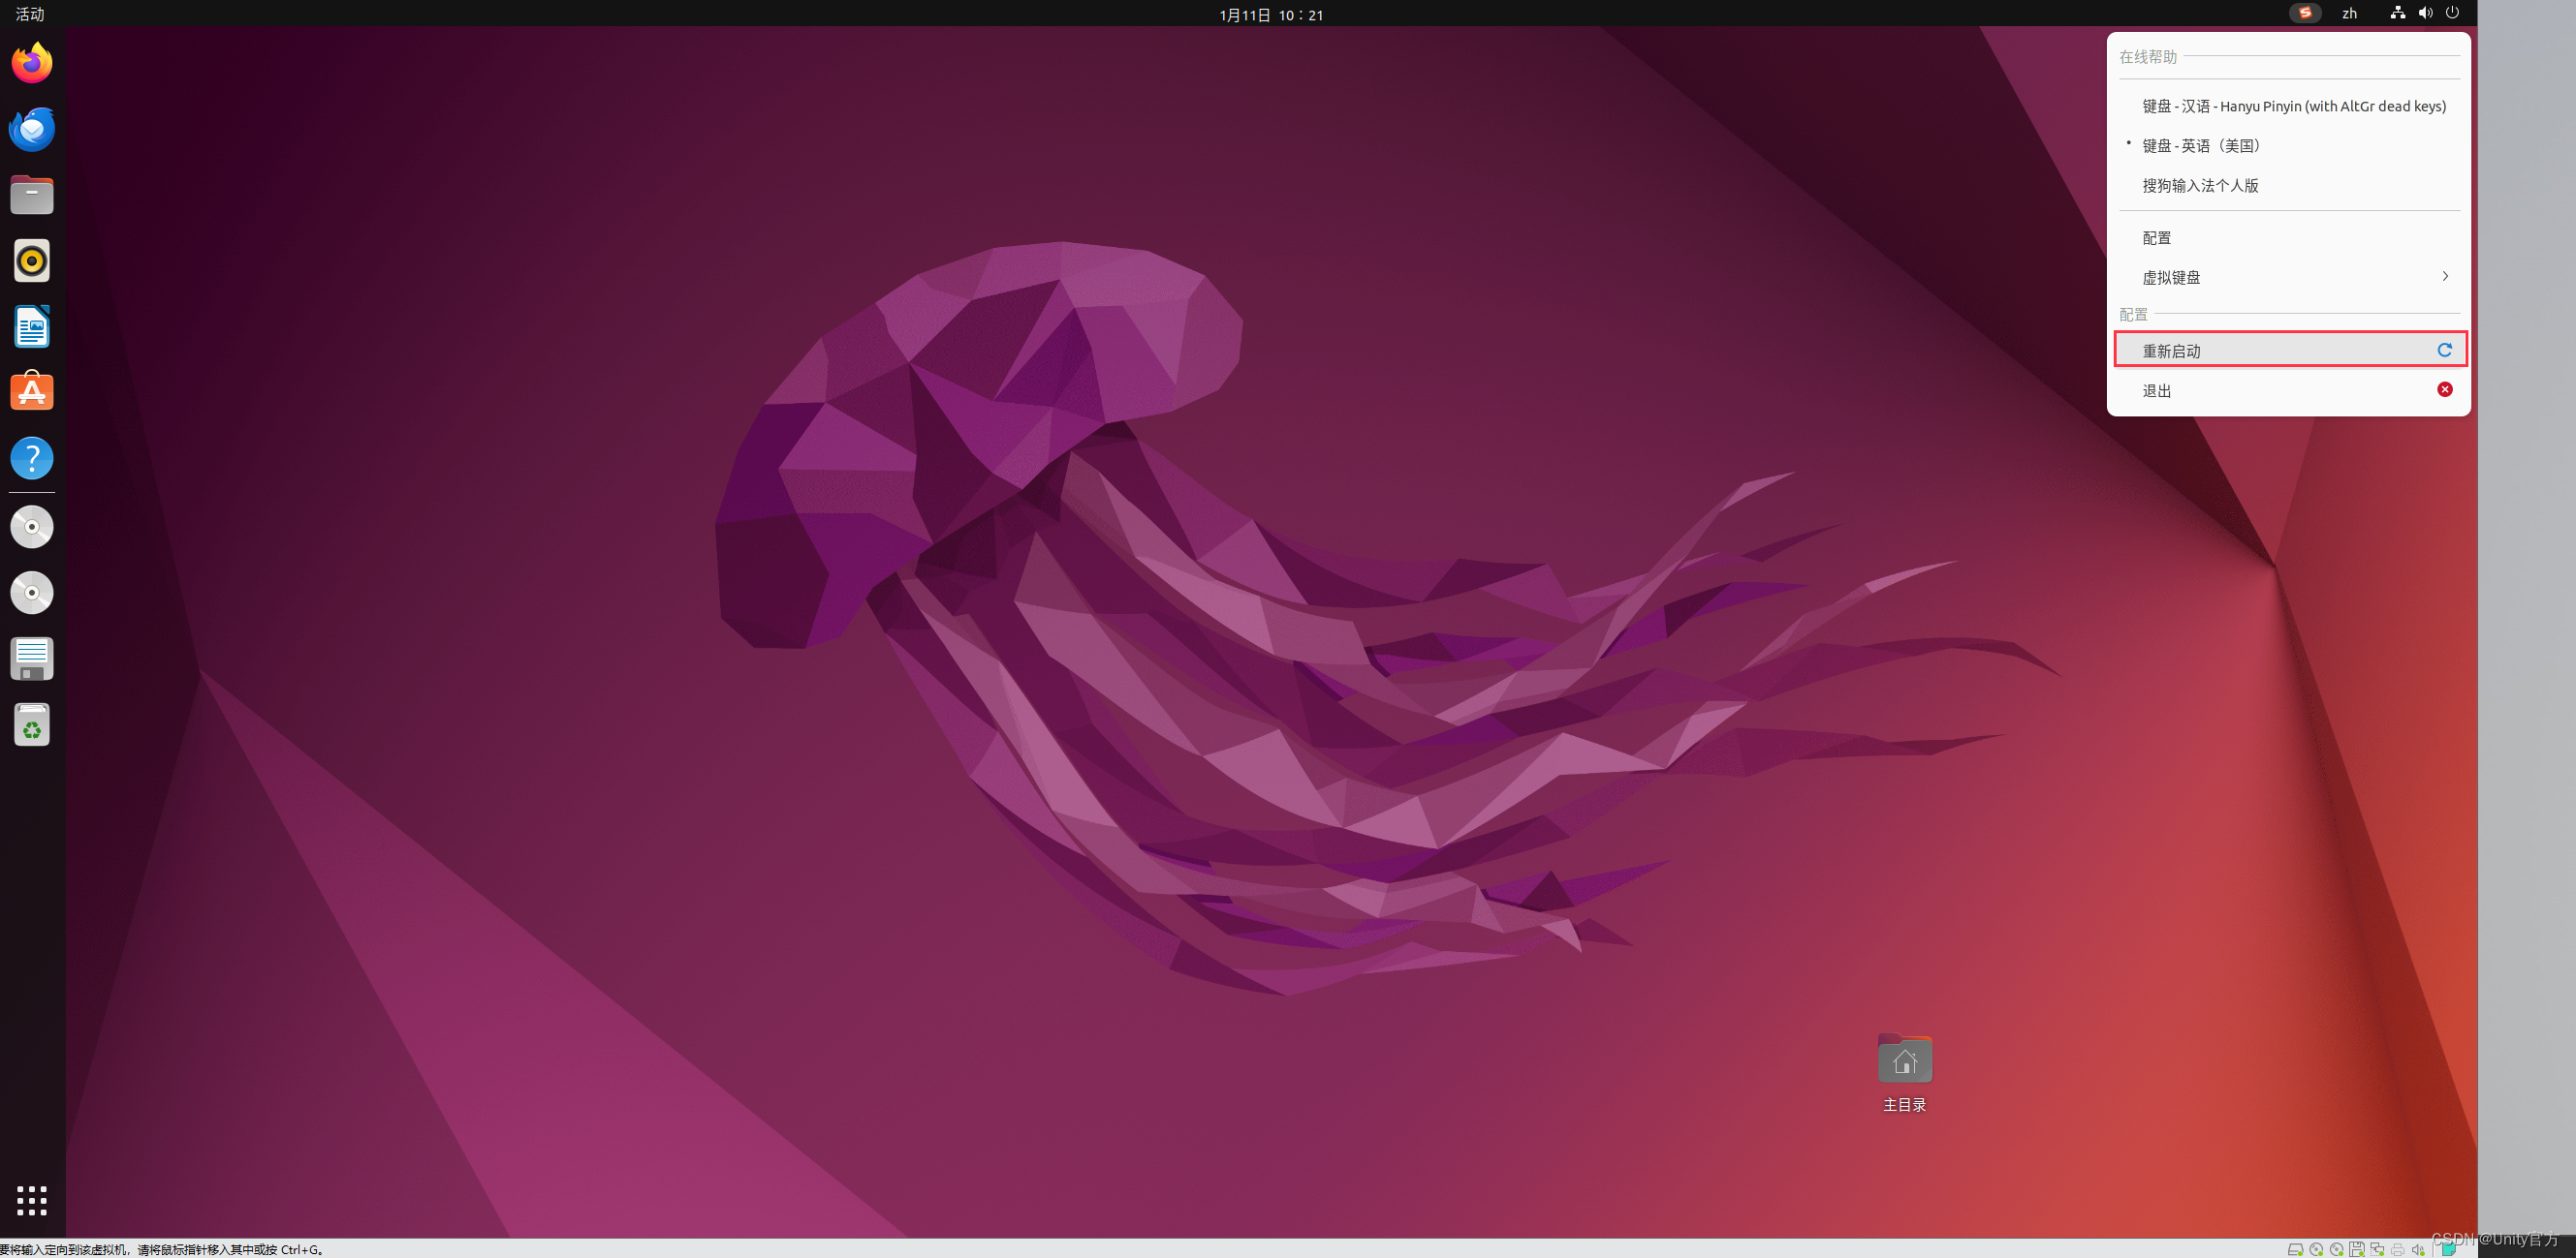Show applications grid button
2576x1258 pixels.
(32, 1199)
